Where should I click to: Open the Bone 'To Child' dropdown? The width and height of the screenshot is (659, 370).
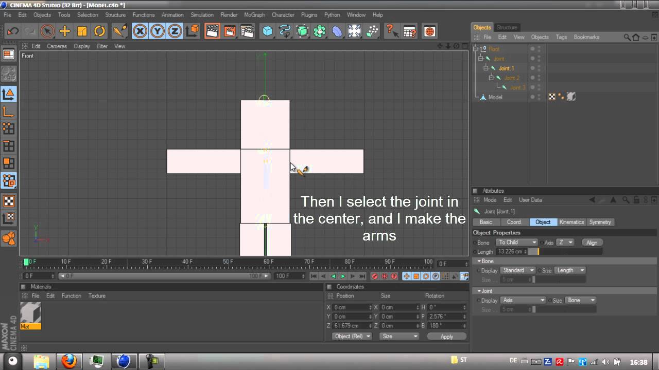517,243
